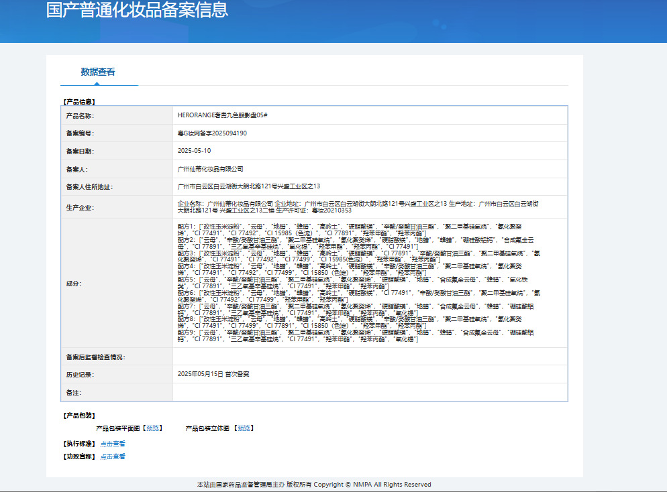Preview the 产品包装平面图 image
Screen dimensions: 667x492
[153, 428]
